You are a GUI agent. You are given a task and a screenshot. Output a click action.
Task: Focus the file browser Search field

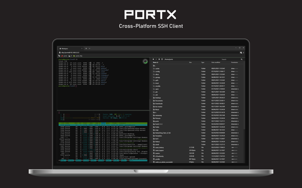click(231, 59)
